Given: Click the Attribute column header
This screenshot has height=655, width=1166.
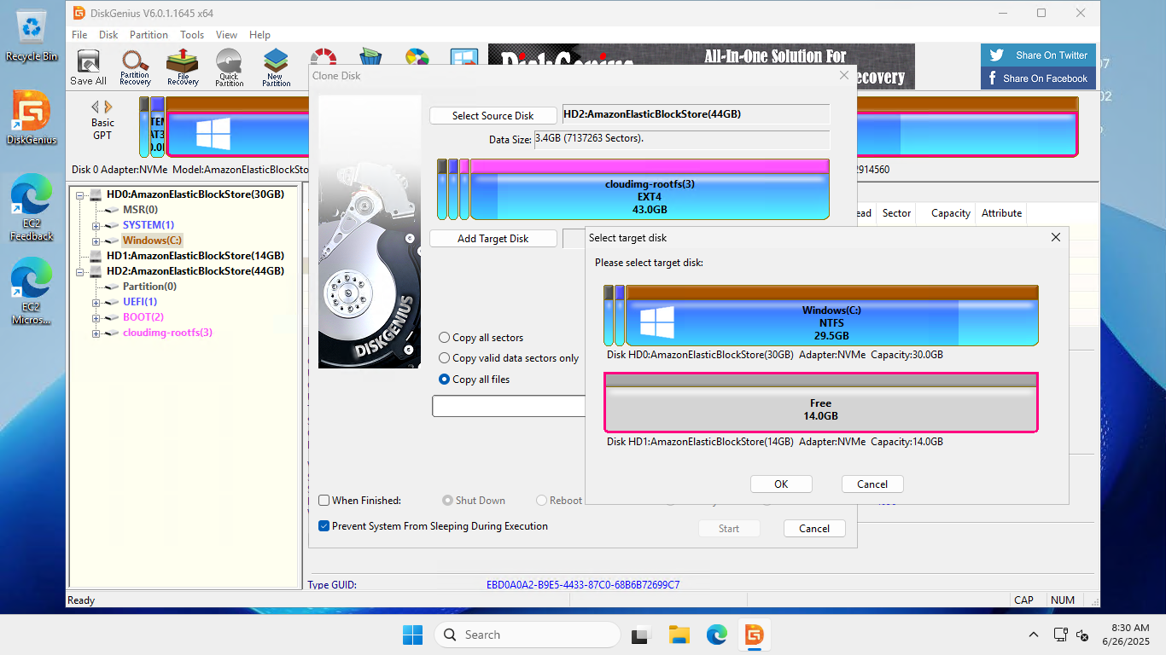Looking at the screenshot, I should click(x=1001, y=213).
